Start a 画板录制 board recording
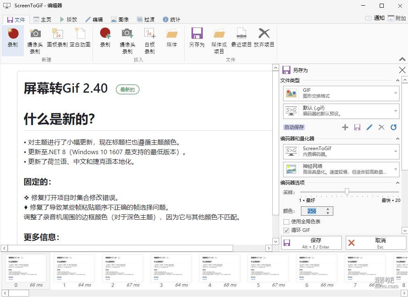The image size is (408, 297). coord(57,38)
